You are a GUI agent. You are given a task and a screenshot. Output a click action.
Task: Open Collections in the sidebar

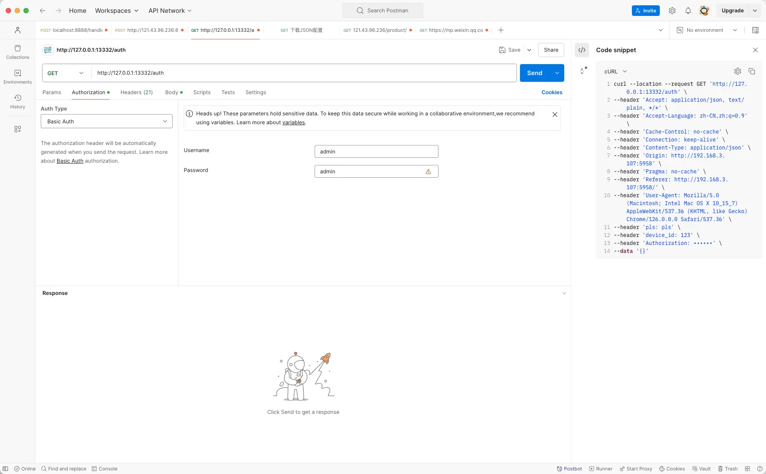click(18, 52)
